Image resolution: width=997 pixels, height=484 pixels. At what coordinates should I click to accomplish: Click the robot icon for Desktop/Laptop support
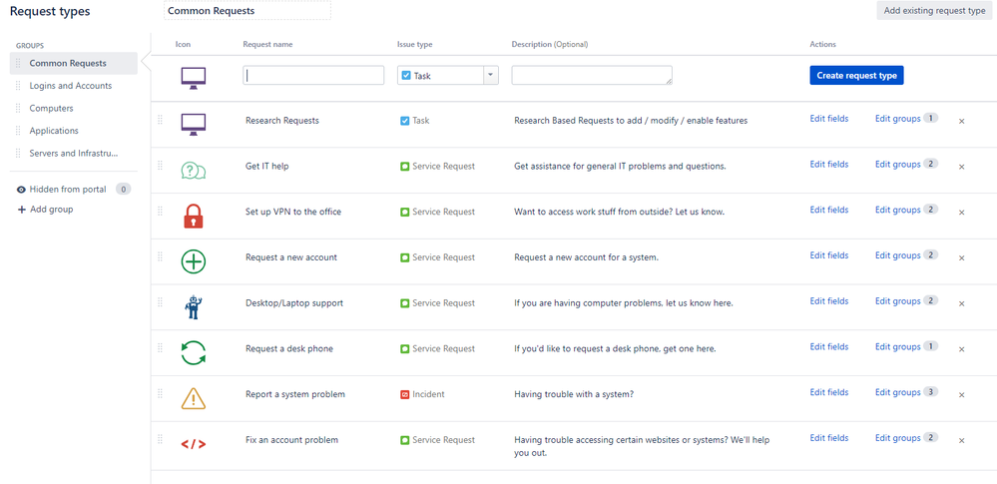194,306
